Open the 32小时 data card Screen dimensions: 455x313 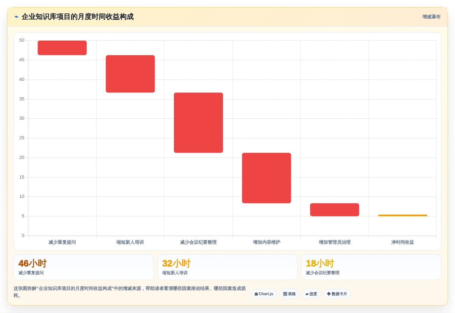point(227,267)
